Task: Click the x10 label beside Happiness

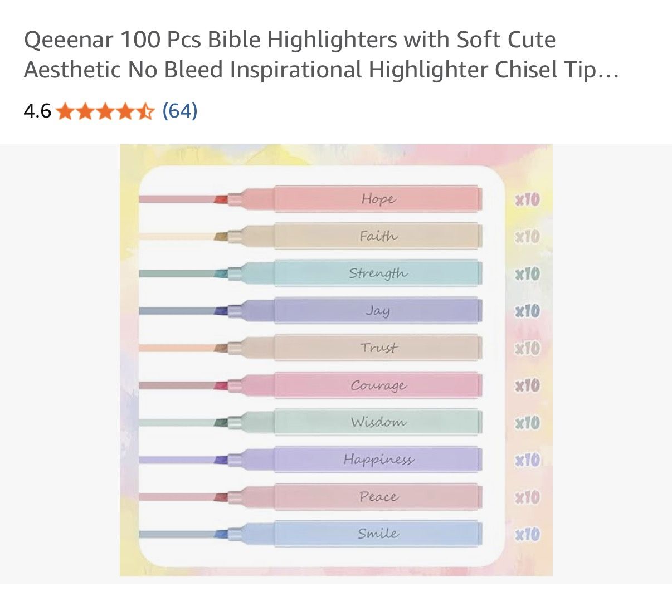Action: point(527,460)
